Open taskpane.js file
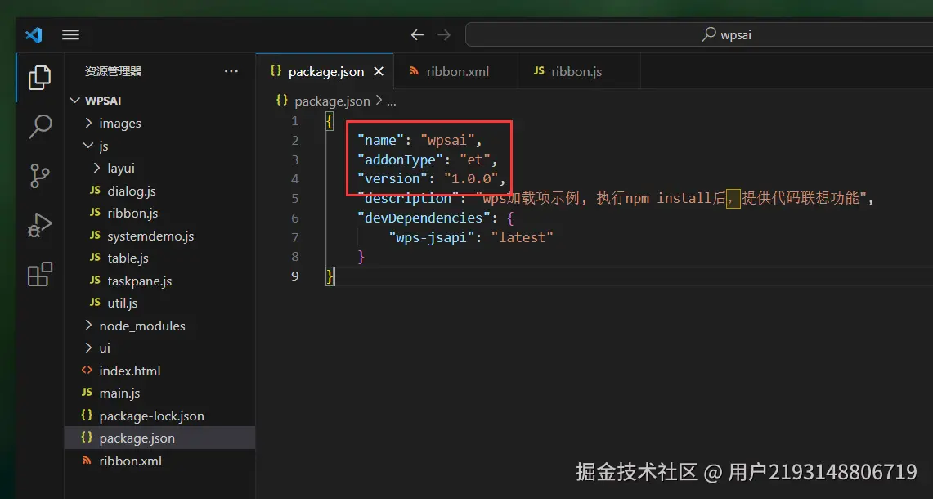This screenshot has height=499, width=933. point(159,281)
